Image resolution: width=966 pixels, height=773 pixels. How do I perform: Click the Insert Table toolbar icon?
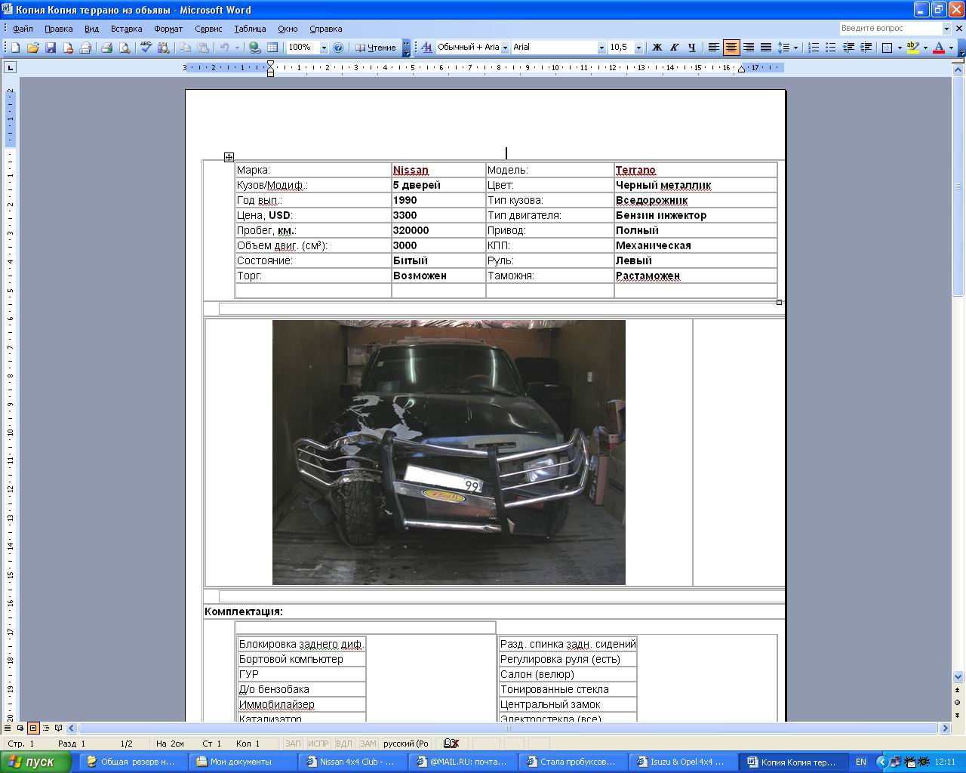pyautogui.click(x=272, y=48)
